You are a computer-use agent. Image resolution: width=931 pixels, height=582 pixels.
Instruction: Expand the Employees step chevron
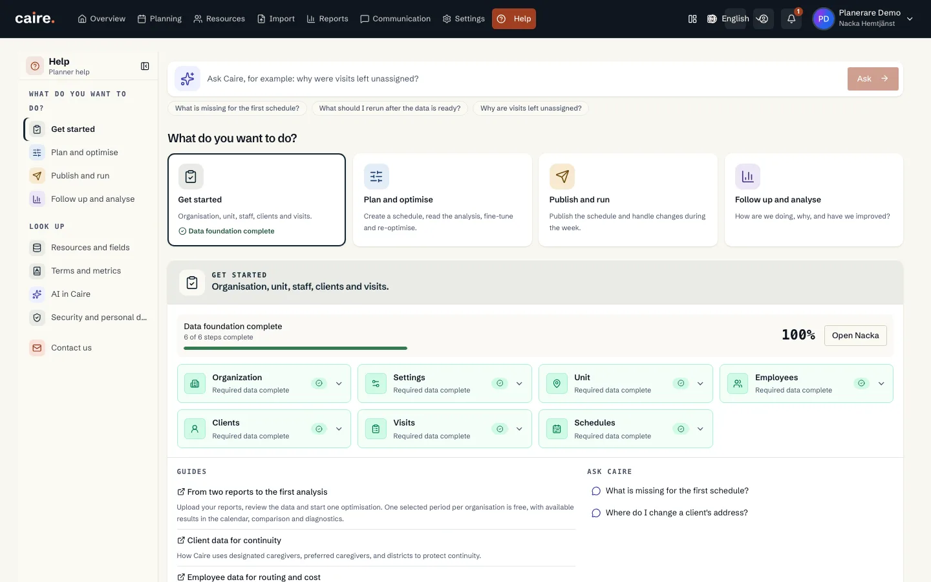click(881, 383)
